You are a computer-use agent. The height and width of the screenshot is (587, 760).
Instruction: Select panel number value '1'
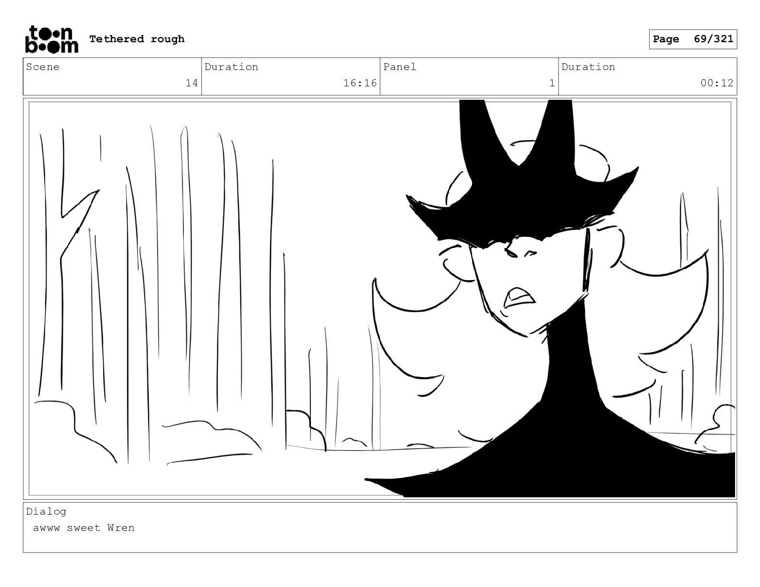click(552, 83)
